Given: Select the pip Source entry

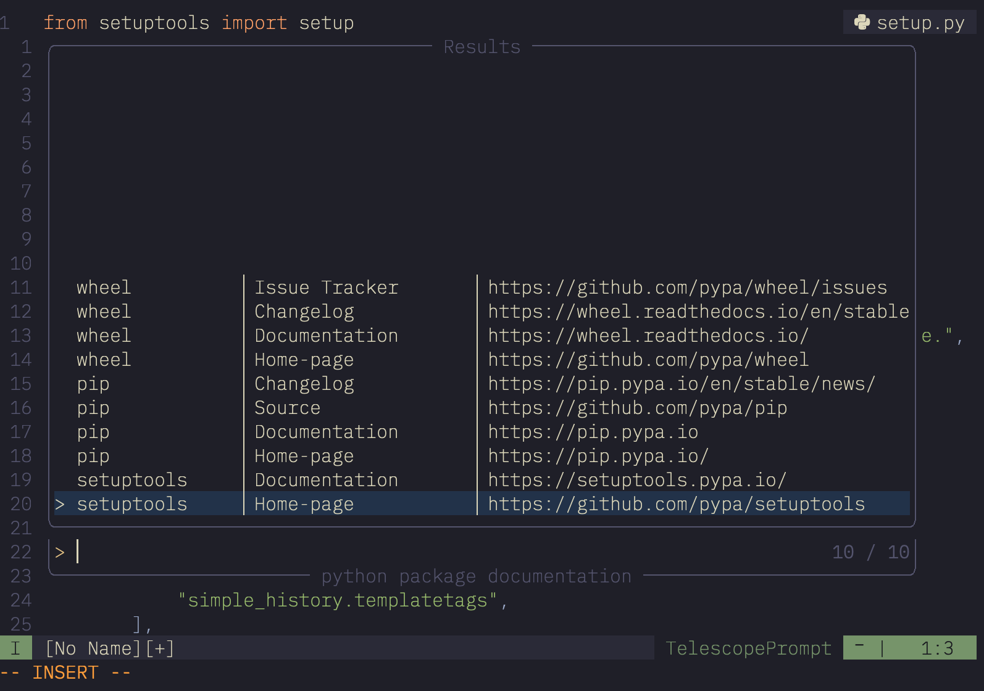Looking at the screenshot, I should point(482,408).
